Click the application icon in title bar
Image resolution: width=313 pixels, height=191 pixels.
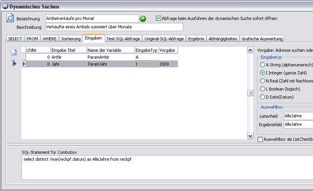click(5, 7)
